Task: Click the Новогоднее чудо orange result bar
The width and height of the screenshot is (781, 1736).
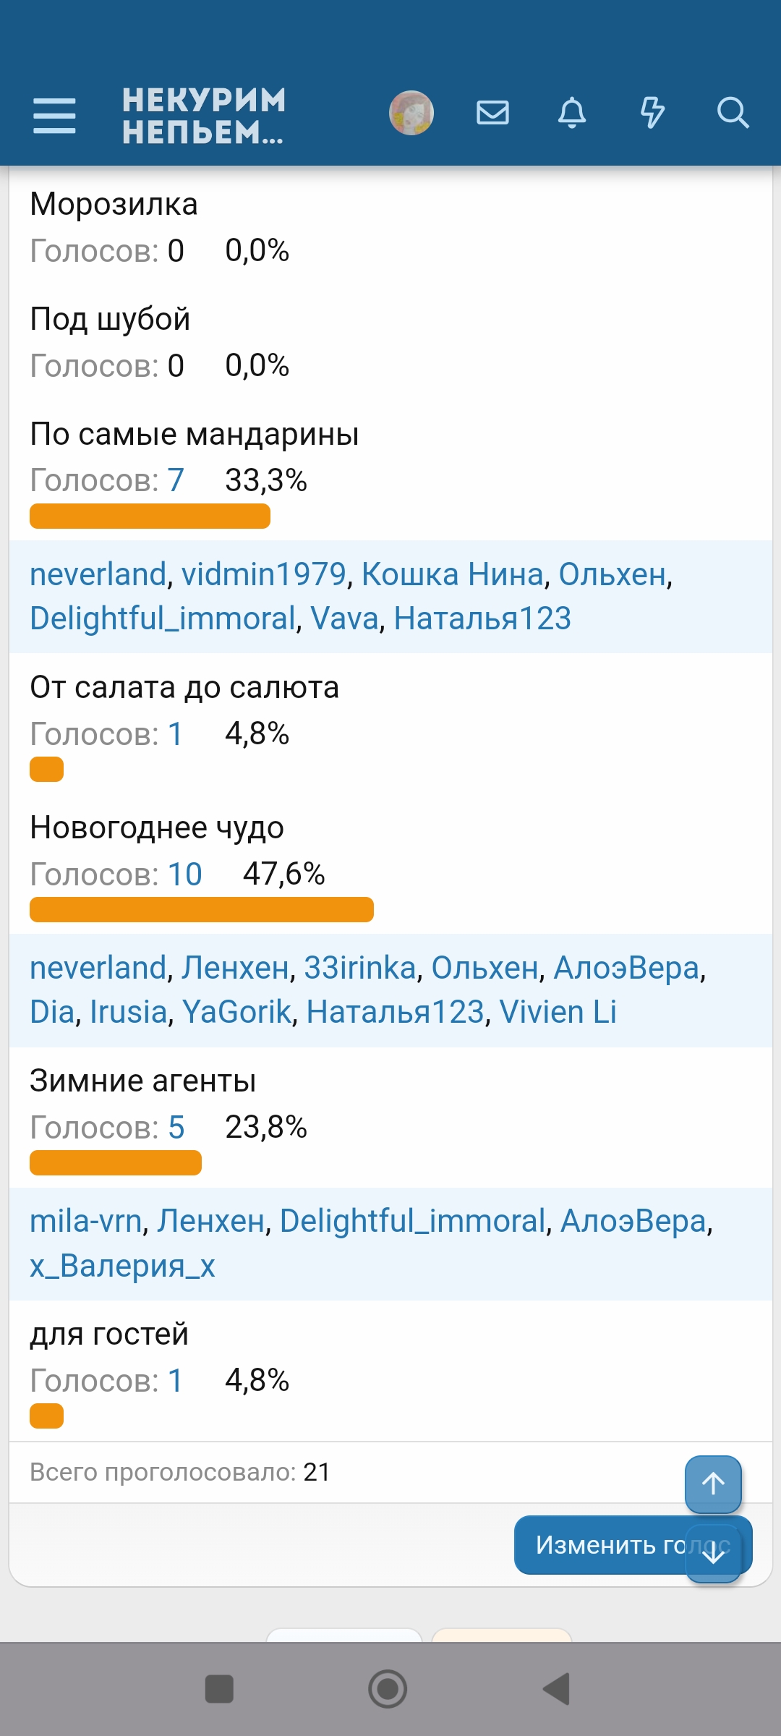Action: point(202,910)
